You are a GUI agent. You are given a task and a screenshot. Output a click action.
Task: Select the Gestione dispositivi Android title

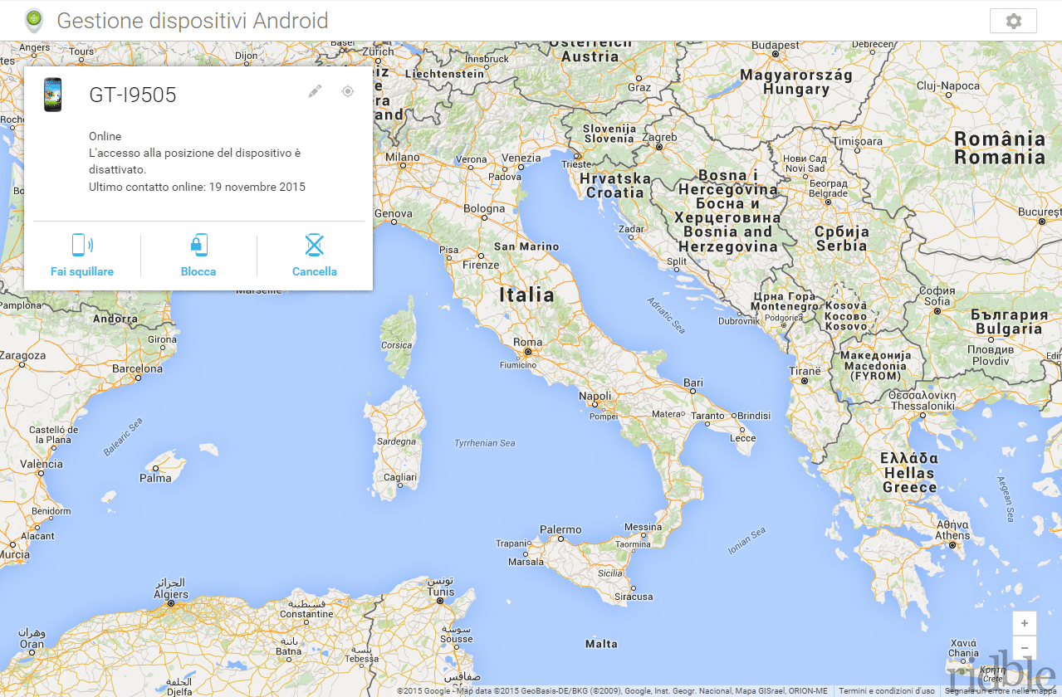(193, 21)
